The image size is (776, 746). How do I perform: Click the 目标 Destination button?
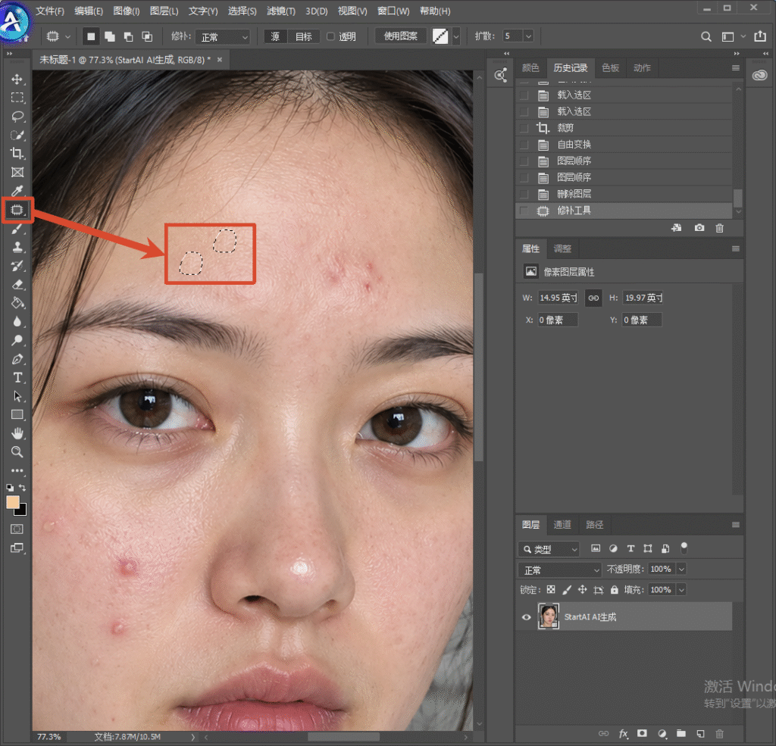pyautogui.click(x=303, y=36)
